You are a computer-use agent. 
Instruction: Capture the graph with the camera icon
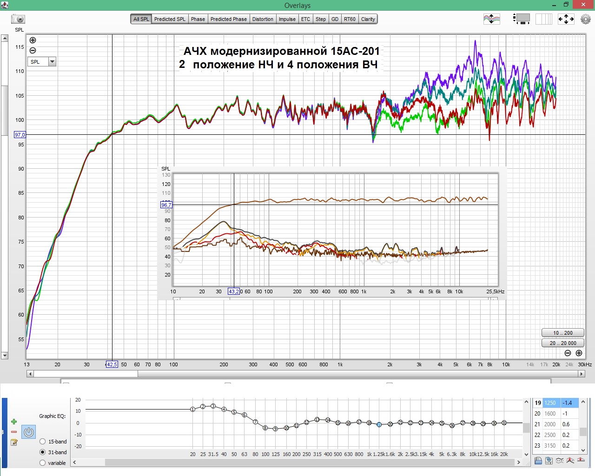tap(18, 19)
